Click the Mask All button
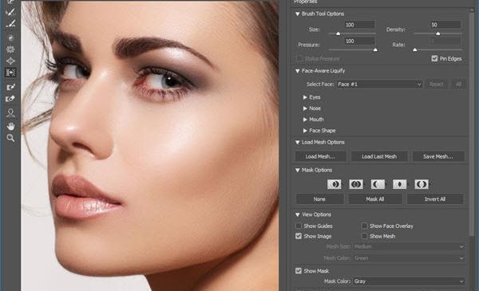 [375, 199]
